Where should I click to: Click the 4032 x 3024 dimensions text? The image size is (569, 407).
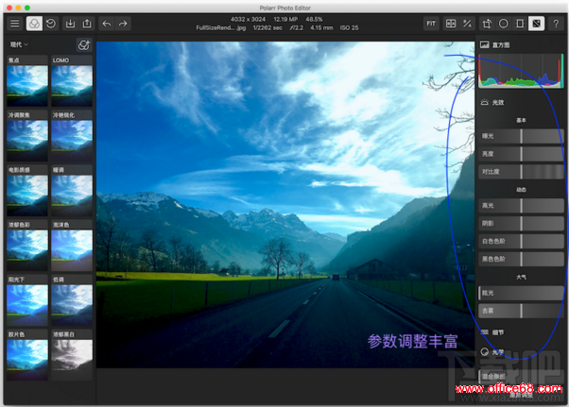tap(249, 19)
